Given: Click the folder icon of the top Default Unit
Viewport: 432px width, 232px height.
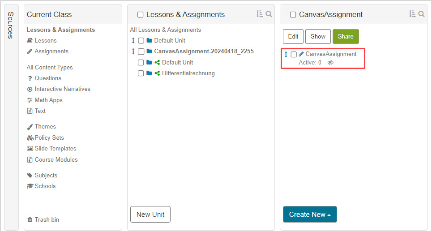Looking at the screenshot, I should 150,41.
